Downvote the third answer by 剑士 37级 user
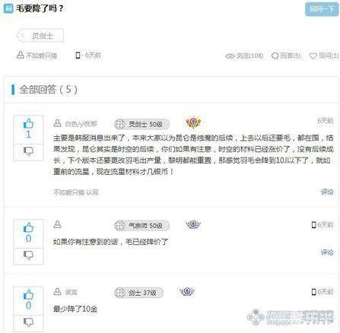Image resolution: width=340 pixels, height=333 pixels. (28, 322)
